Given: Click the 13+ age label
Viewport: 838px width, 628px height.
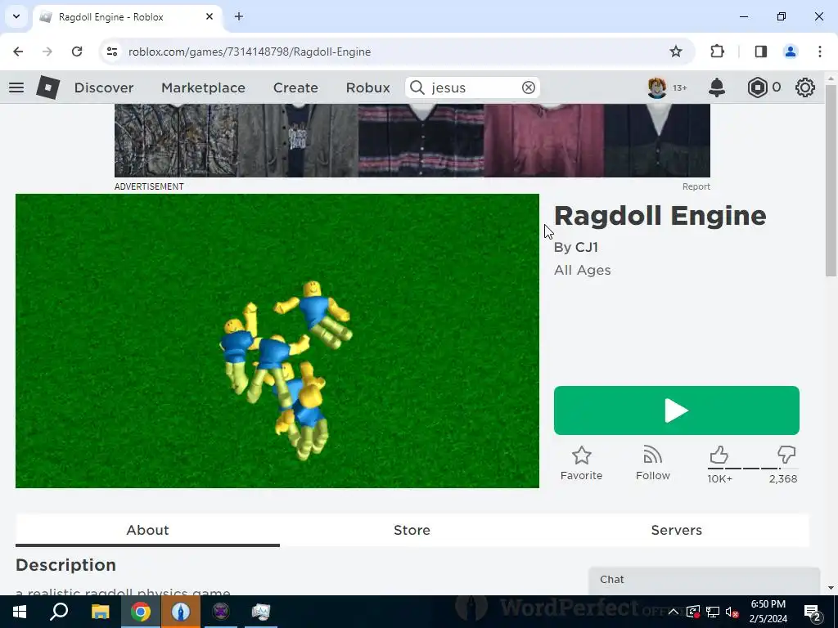Looking at the screenshot, I should point(679,87).
